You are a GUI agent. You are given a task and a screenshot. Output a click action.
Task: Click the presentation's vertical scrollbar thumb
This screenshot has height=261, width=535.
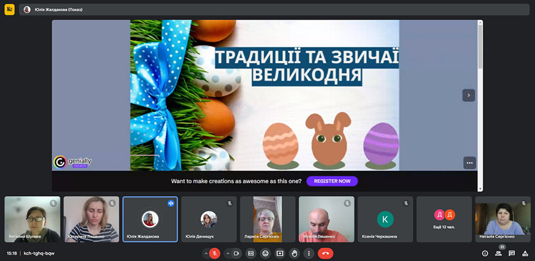tap(480, 46)
